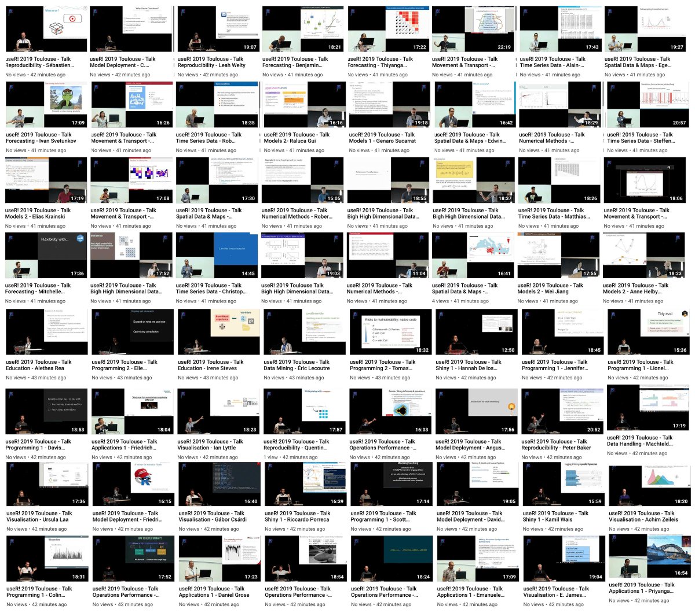
Task: Click the 18:24 duration badge
Action: point(423,577)
